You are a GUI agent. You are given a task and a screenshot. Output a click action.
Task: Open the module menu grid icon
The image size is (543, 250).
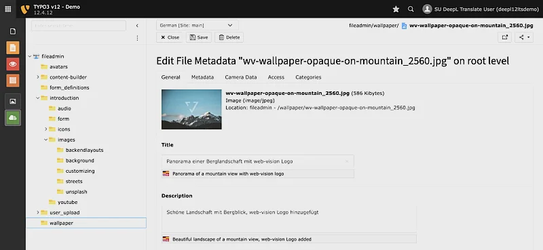coord(7,9)
